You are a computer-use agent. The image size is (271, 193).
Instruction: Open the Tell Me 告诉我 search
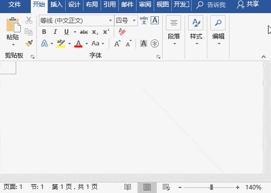(211, 5)
